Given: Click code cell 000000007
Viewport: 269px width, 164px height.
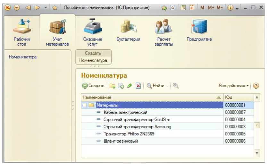Looking at the screenshot, I should [x=239, y=112].
